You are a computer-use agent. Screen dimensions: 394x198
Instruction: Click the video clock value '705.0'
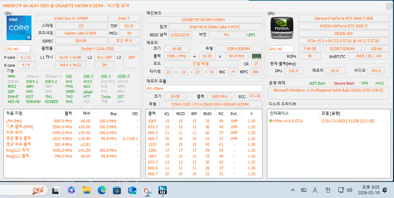[x=376, y=71]
